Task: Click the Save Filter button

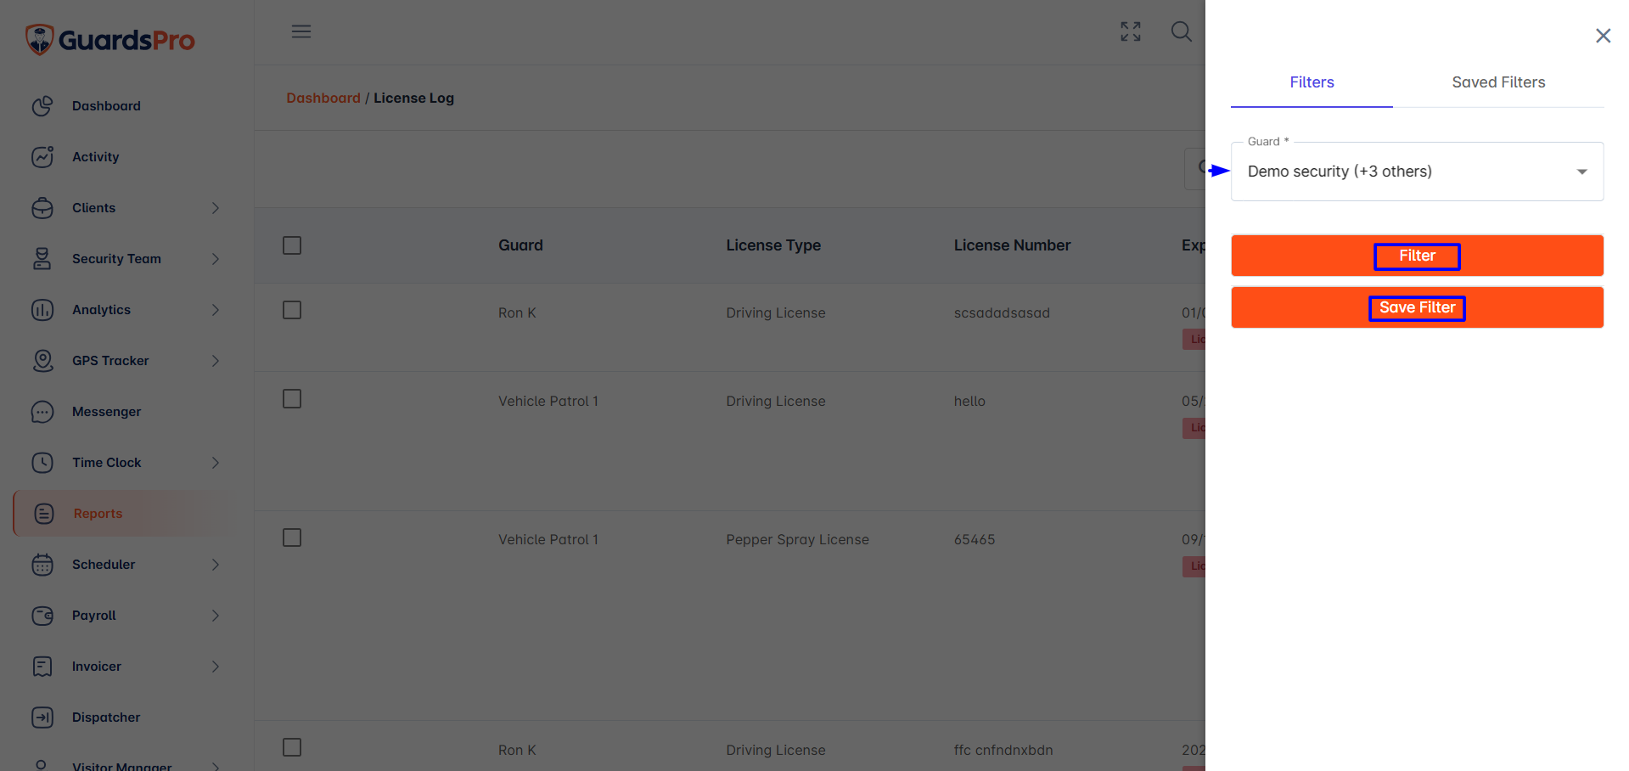Action: point(1417,307)
